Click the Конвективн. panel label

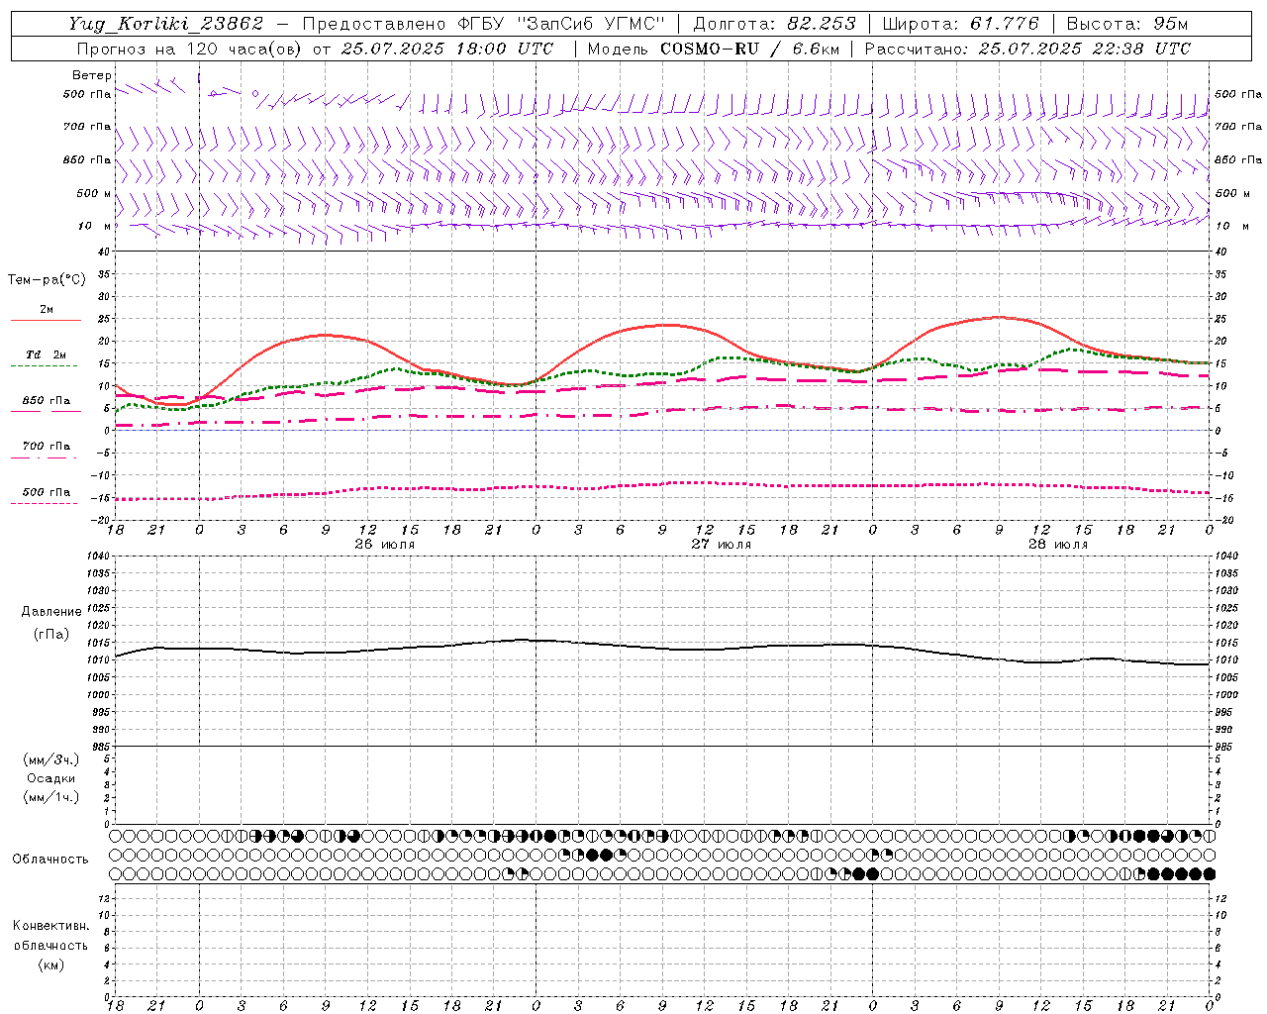(50, 926)
